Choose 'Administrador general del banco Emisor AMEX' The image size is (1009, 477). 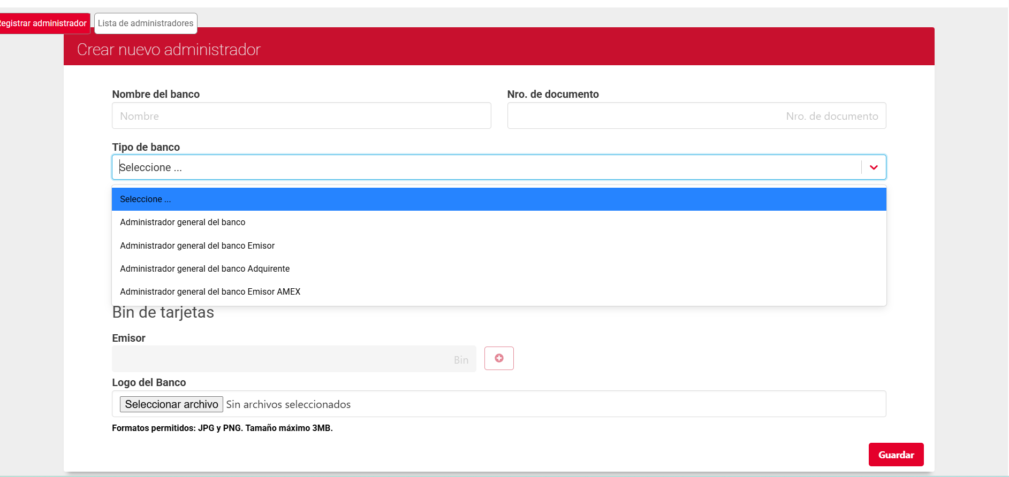tap(210, 292)
